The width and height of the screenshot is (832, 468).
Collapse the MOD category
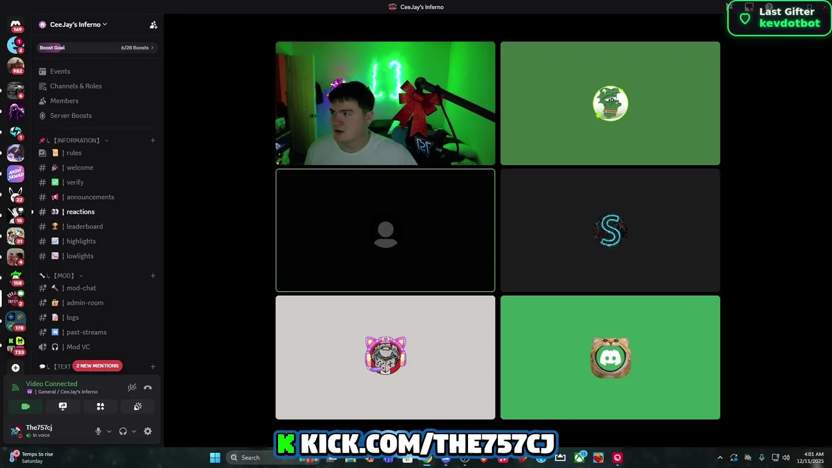(61, 276)
